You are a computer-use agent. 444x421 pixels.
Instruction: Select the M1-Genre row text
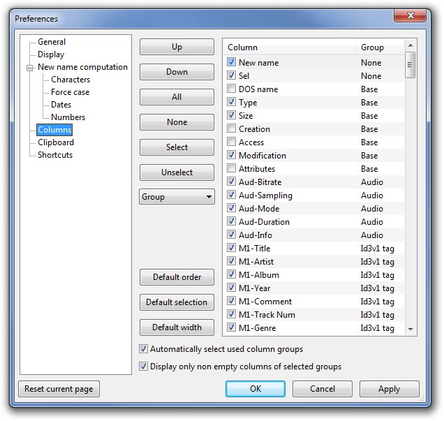(257, 328)
